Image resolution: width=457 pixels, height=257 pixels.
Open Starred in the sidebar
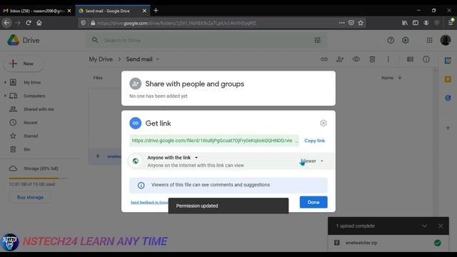point(31,136)
